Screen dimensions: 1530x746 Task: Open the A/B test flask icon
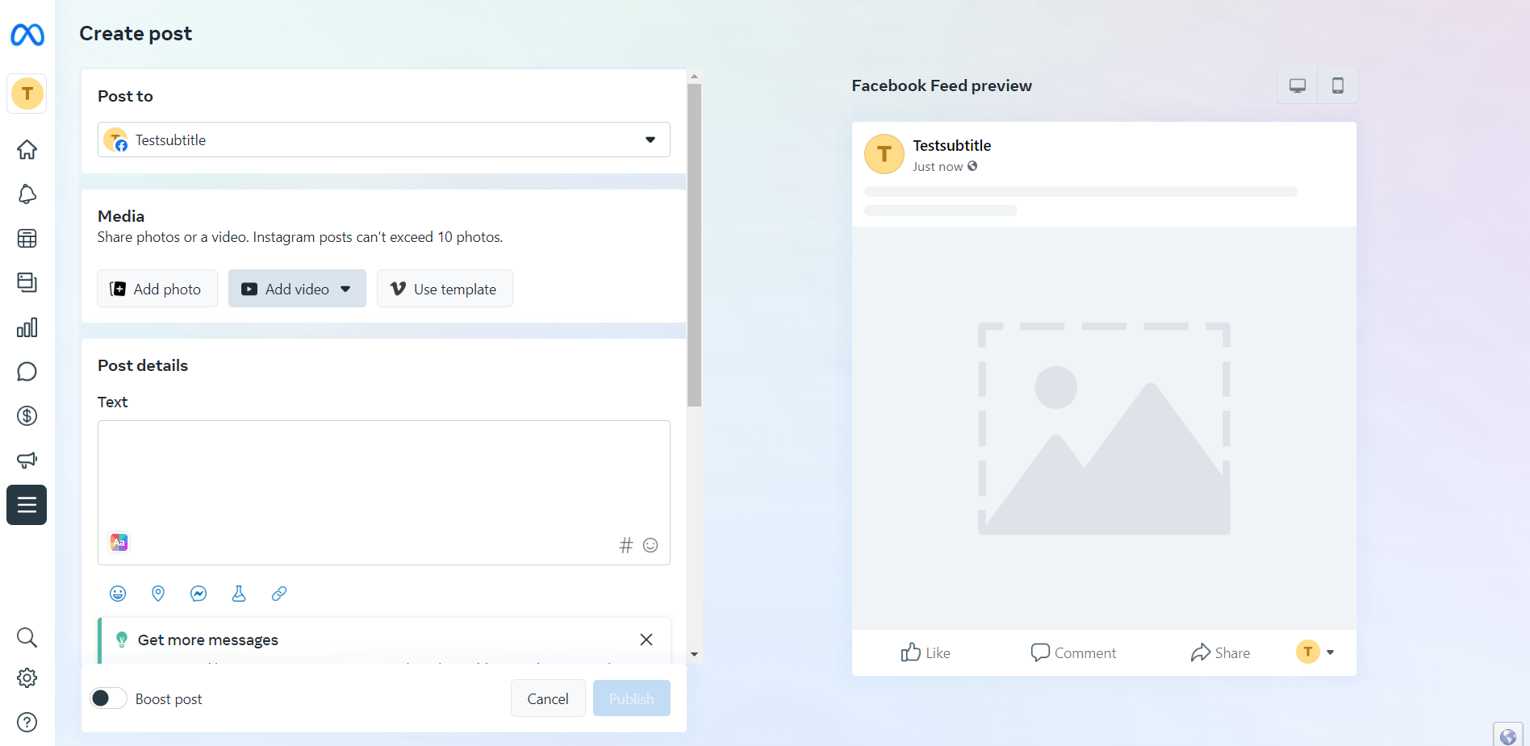pos(239,594)
